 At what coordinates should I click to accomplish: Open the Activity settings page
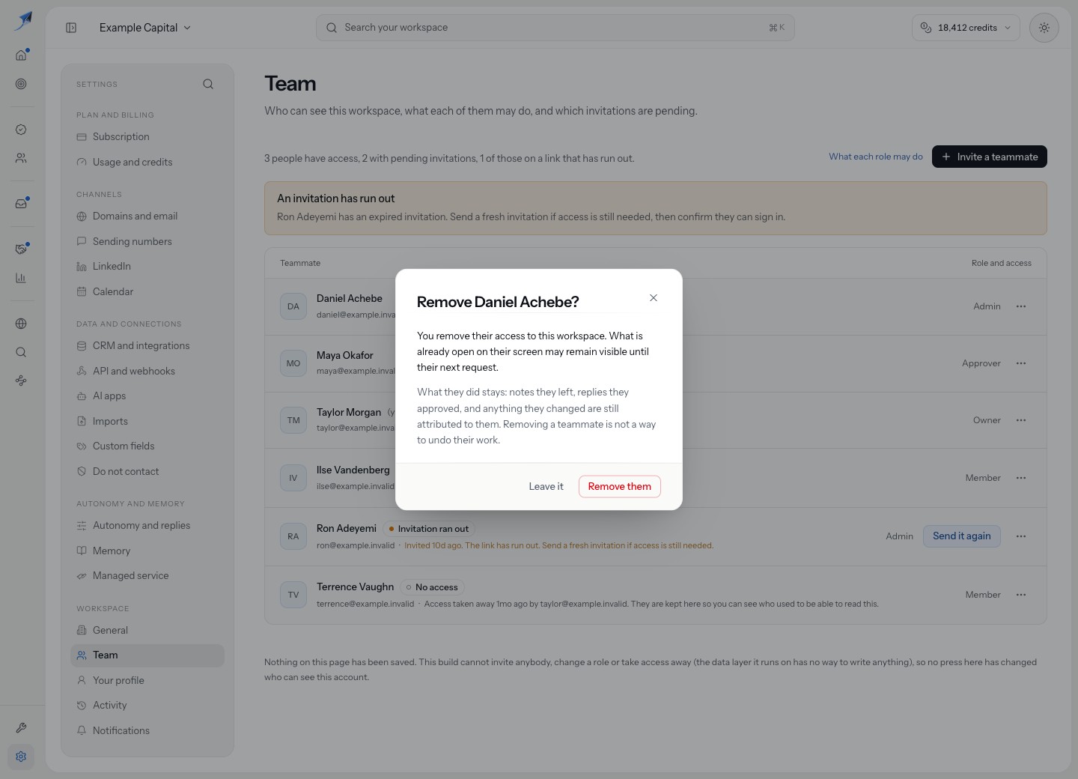[147, 706]
